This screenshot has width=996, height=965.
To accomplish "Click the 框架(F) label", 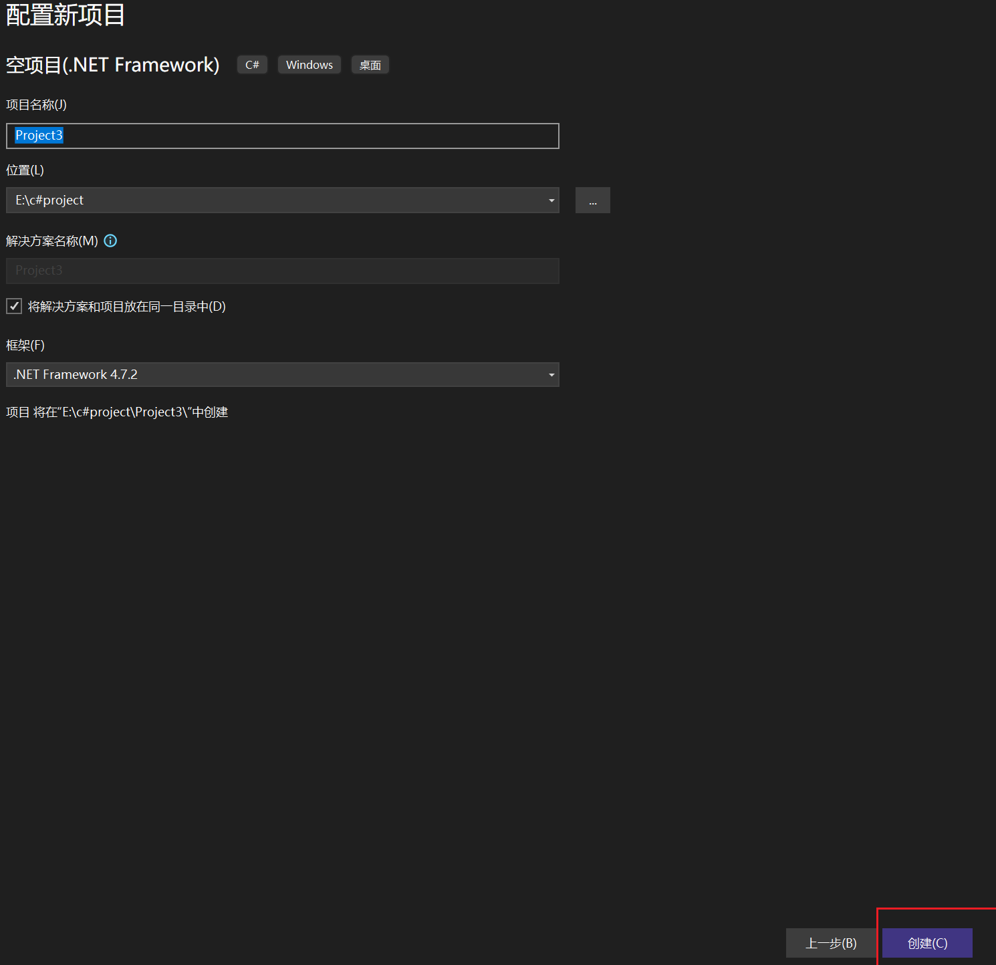I will [25, 346].
